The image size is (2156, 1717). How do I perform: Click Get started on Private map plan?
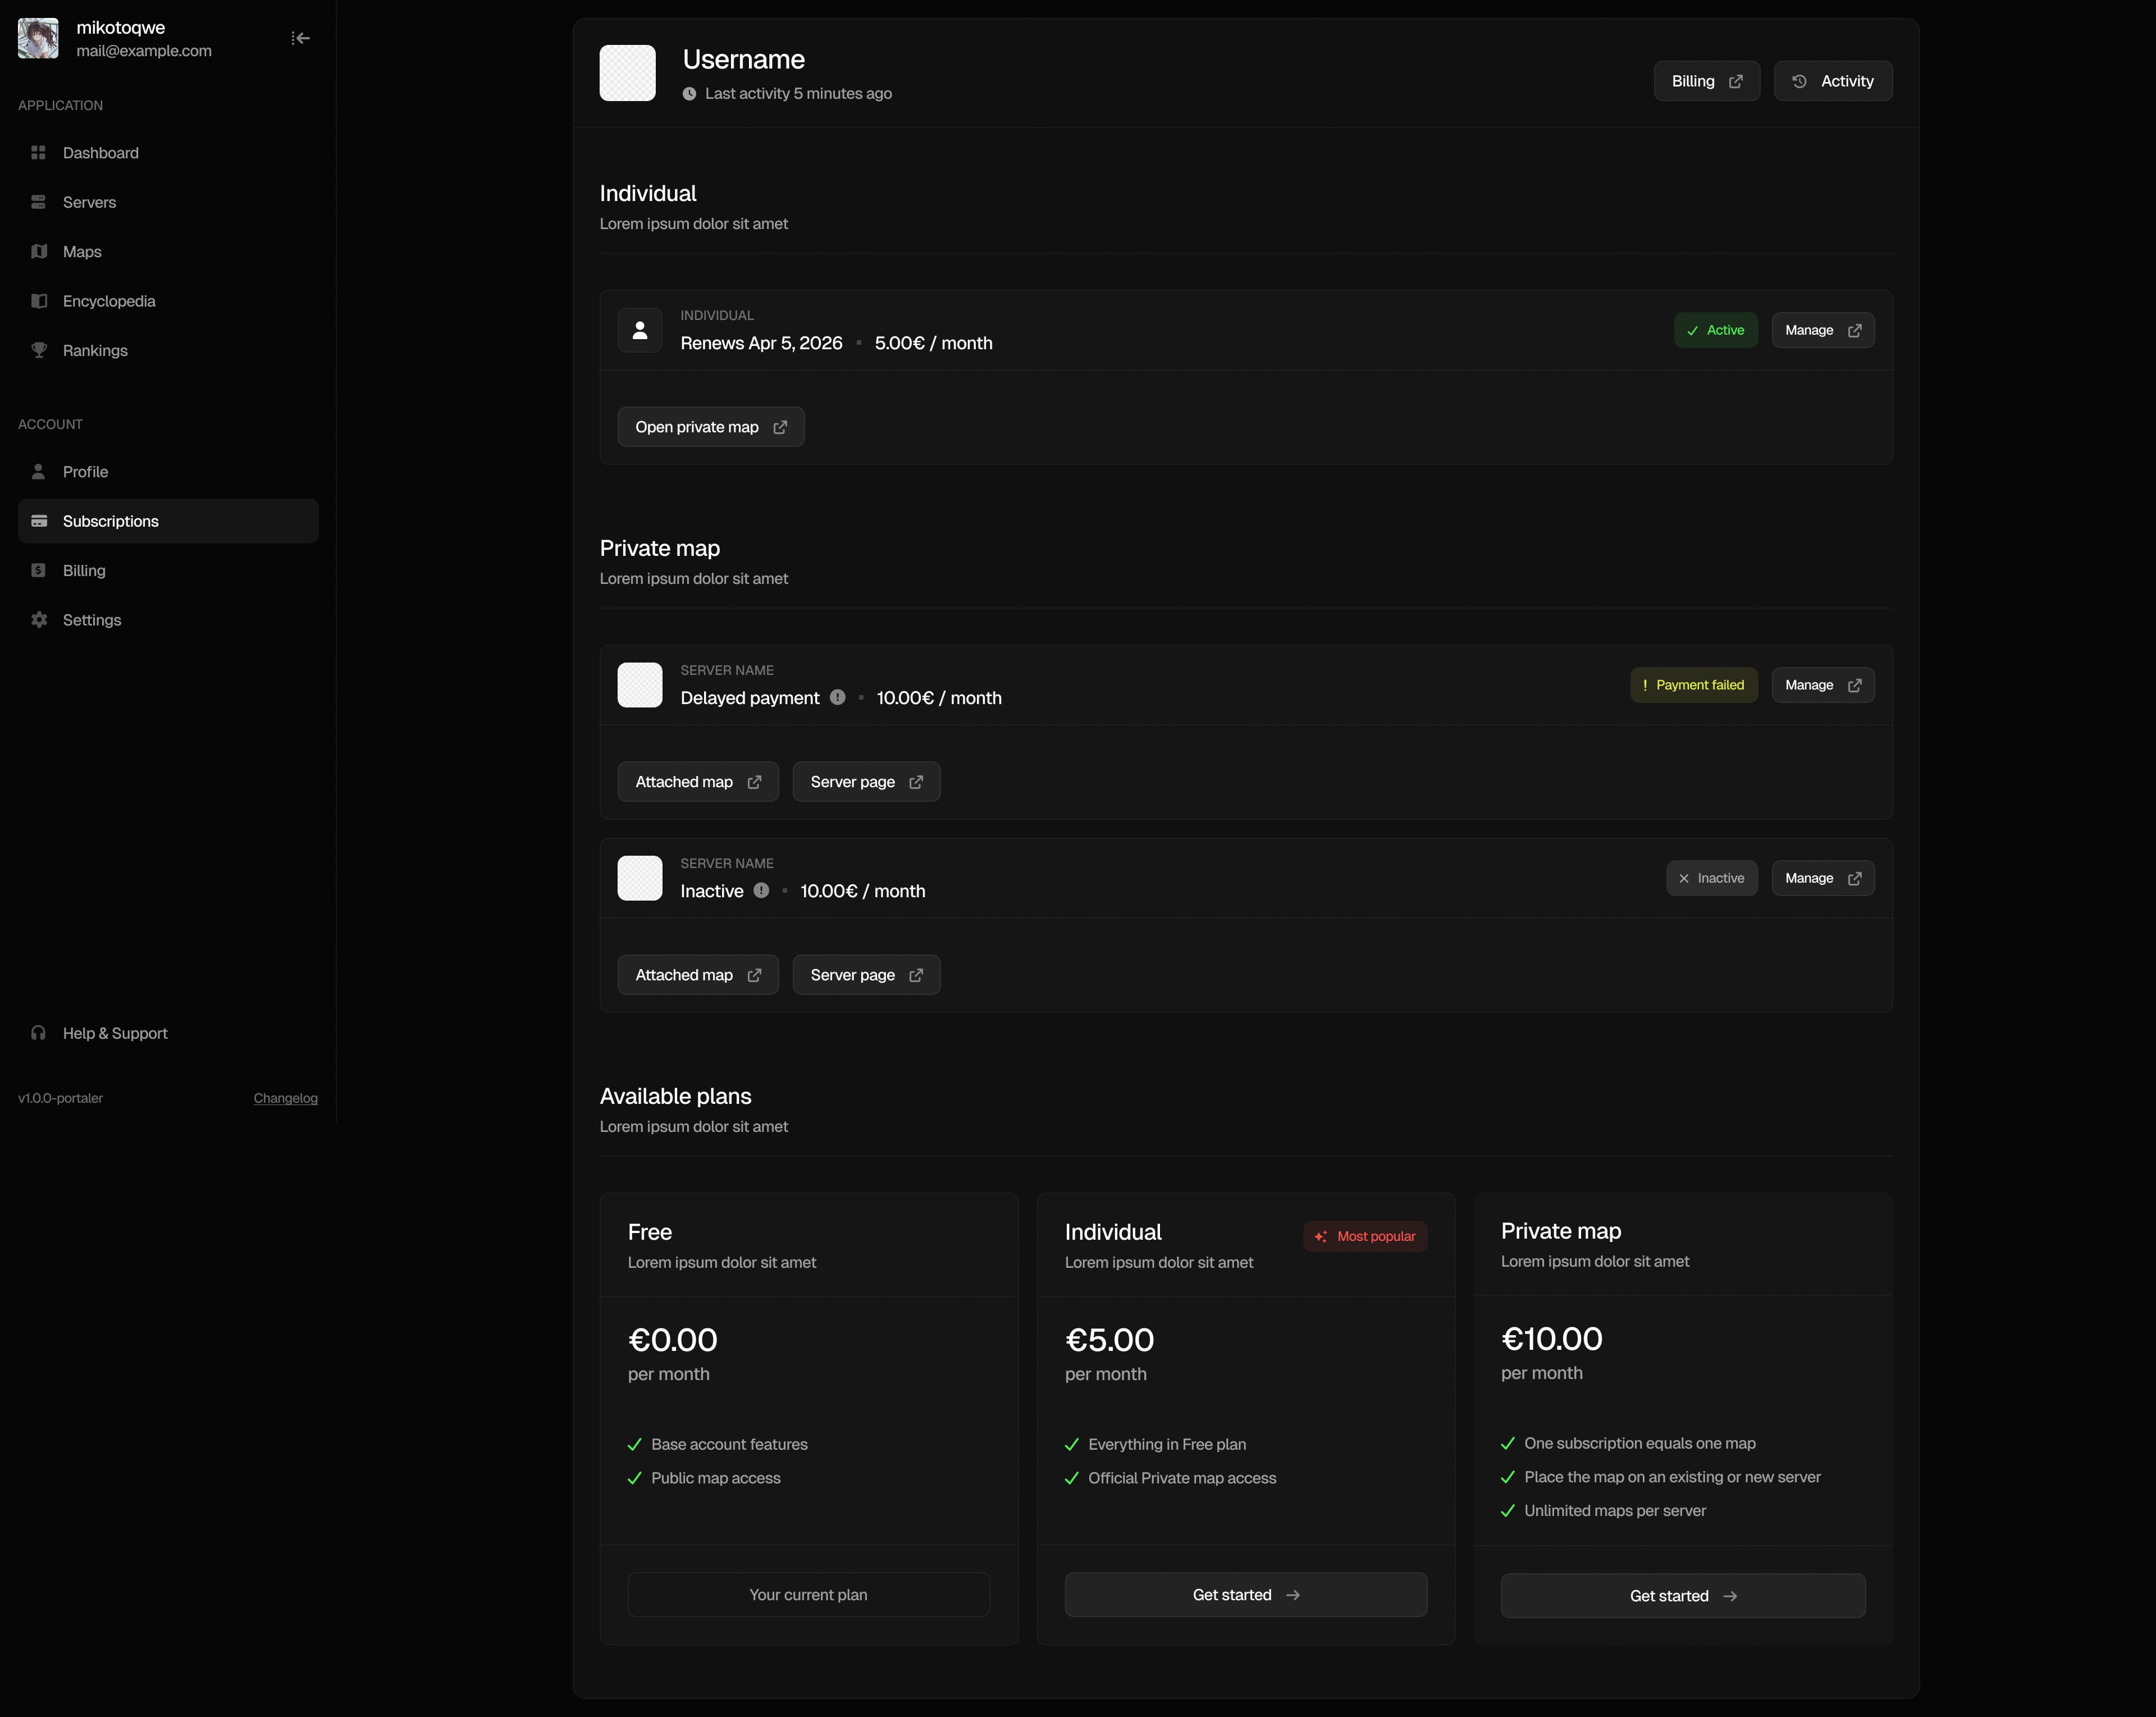tap(1683, 1595)
